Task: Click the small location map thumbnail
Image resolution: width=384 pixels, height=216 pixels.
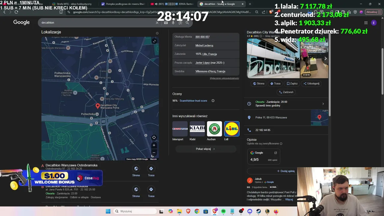Action: tap(319, 118)
